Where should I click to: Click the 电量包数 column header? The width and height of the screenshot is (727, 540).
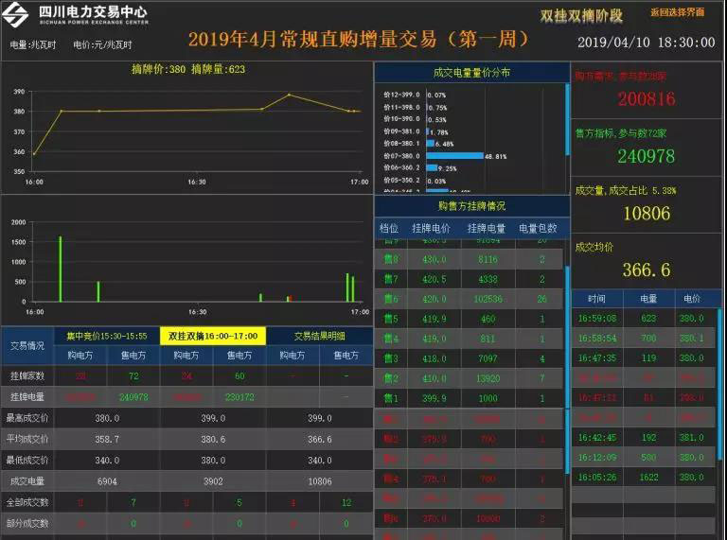click(x=539, y=228)
